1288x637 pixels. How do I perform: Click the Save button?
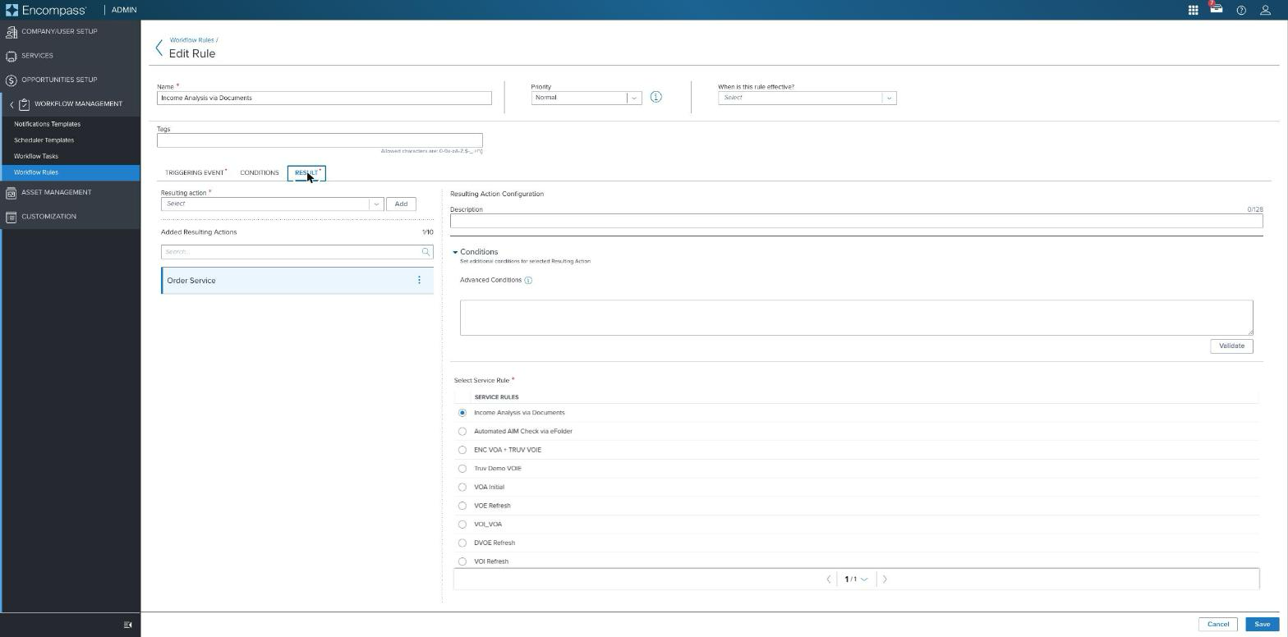pos(1262,625)
